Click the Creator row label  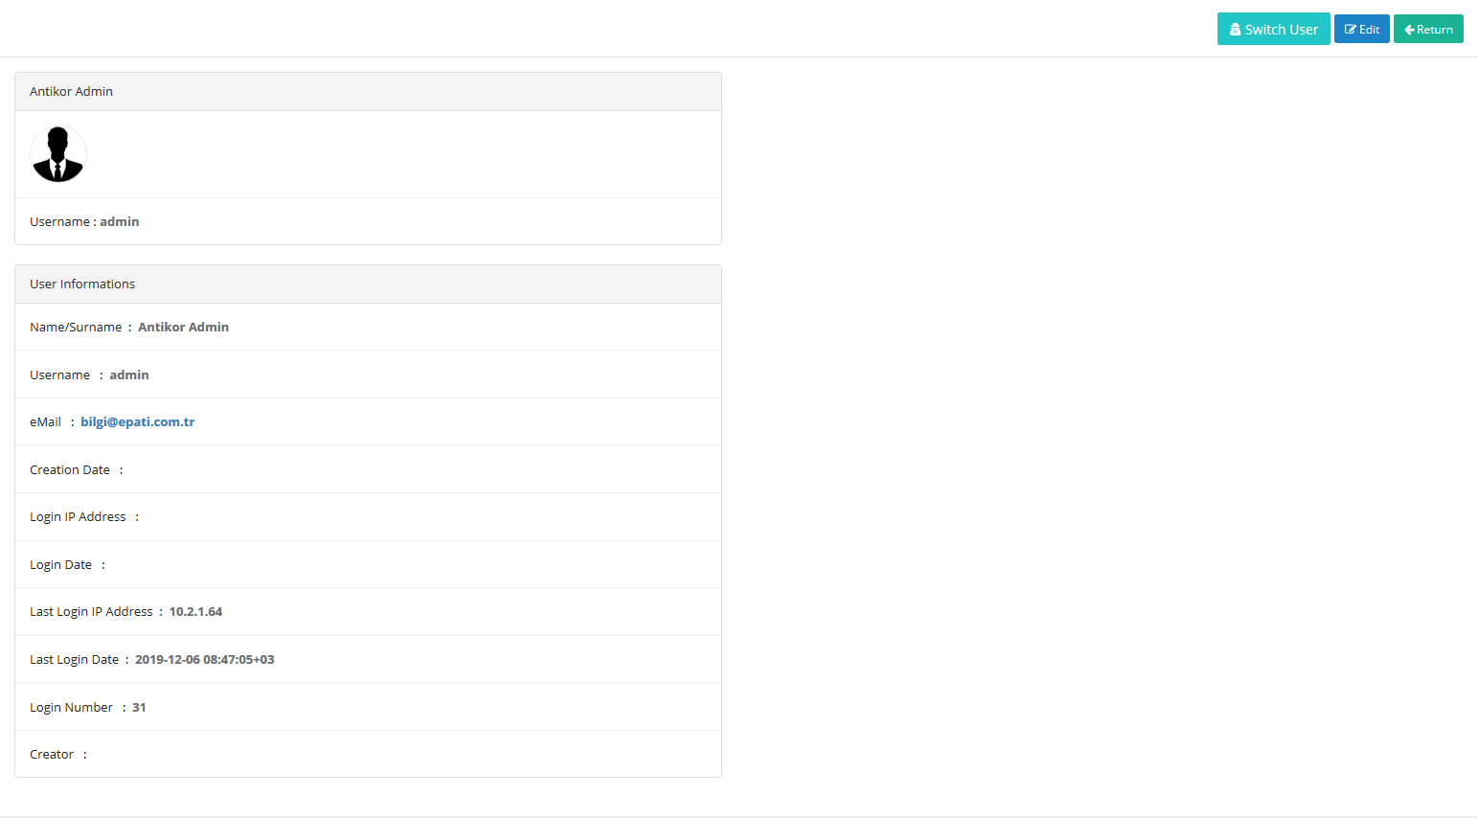pos(52,754)
